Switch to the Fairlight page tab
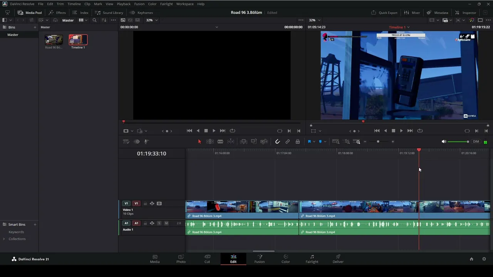The width and height of the screenshot is (493, 277). click(312, 259)
